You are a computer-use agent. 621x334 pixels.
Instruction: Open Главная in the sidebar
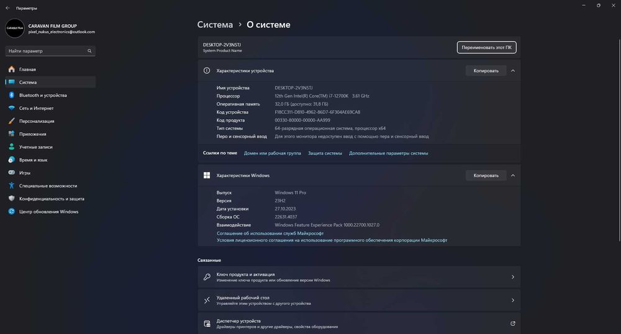(50, 70)
